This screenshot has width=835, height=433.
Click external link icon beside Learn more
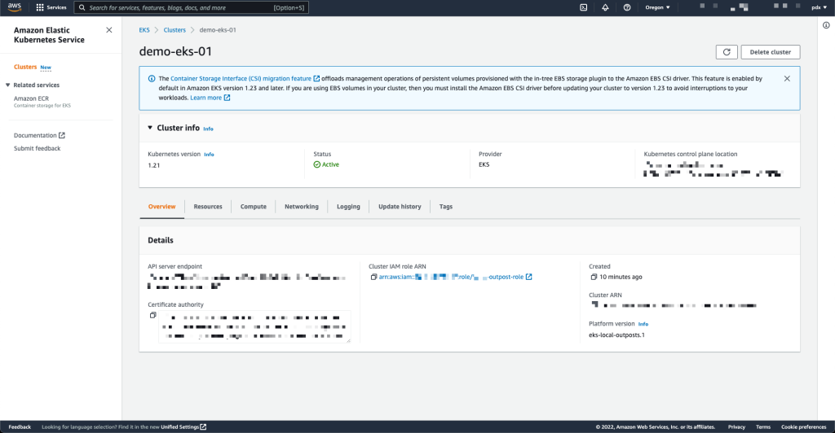tap(227, 98)
